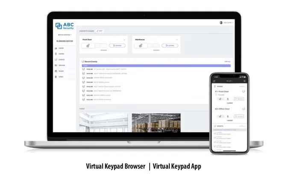The height and width of the screenshot is (178, 288).
Task: Tap the hamburger menu in phone app
Action: [x=244, y=81]
